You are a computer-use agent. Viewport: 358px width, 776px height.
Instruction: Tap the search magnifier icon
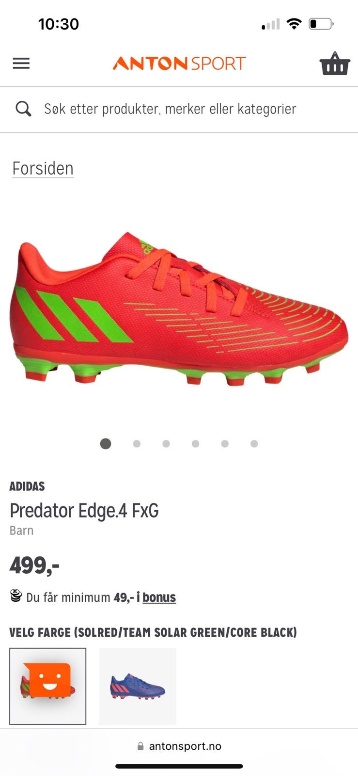(x=23, y=109)
